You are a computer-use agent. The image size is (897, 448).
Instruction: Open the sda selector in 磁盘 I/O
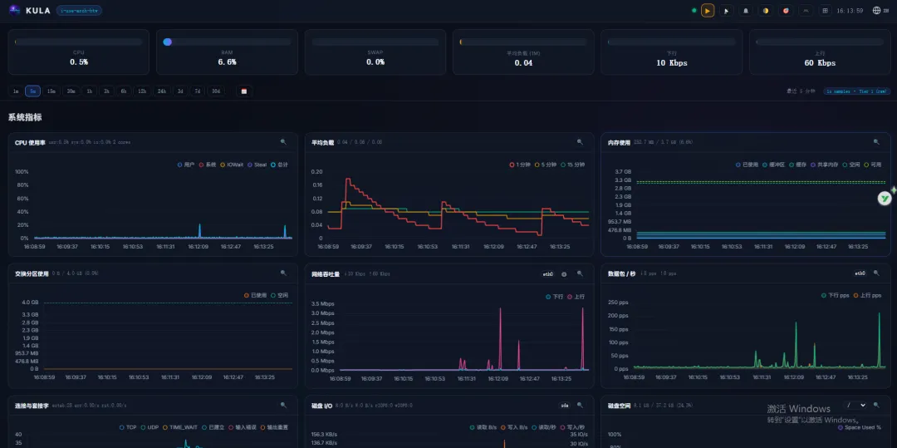[565, 405]
